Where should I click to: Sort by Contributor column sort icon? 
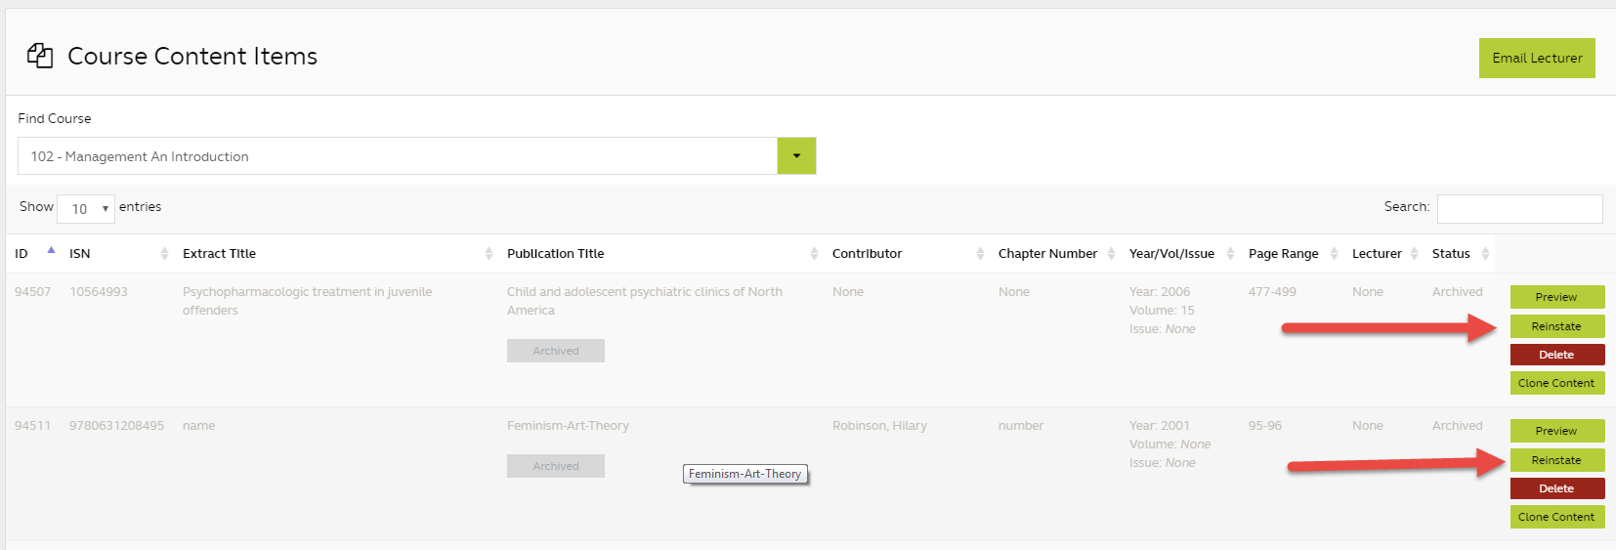980,254
